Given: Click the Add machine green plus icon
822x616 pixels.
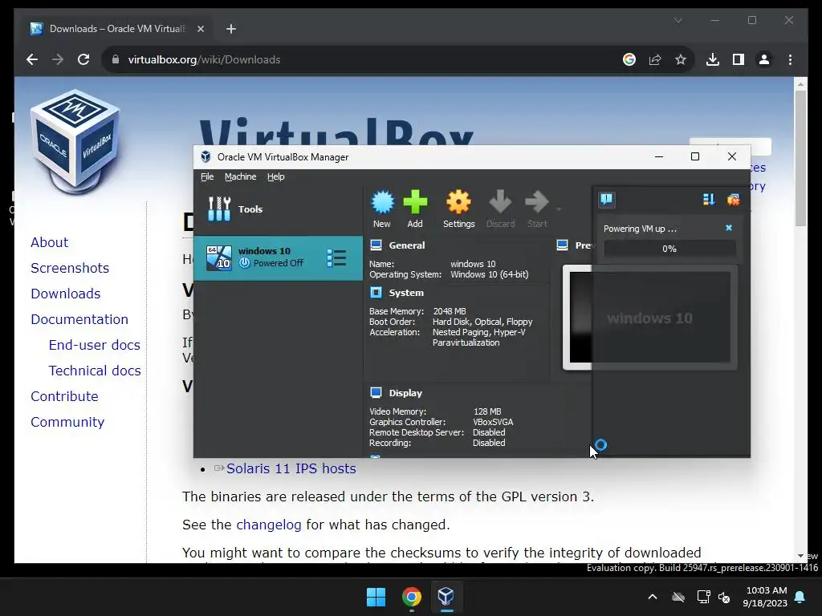Looking at the screenshot, I should [x=415, y=202].
